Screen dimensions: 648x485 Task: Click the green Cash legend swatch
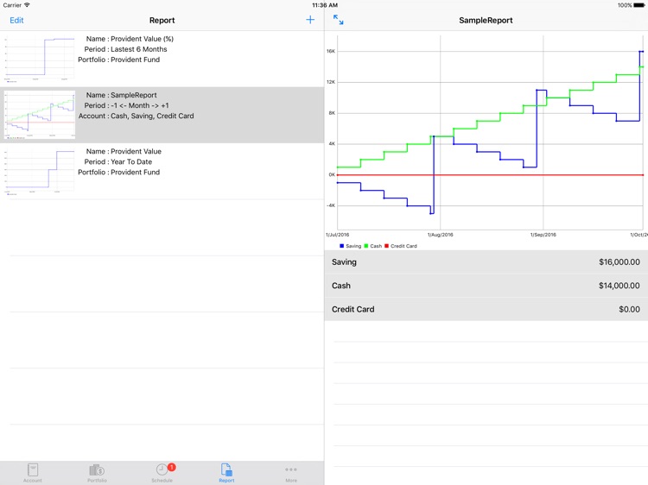(x=366, y=246)
